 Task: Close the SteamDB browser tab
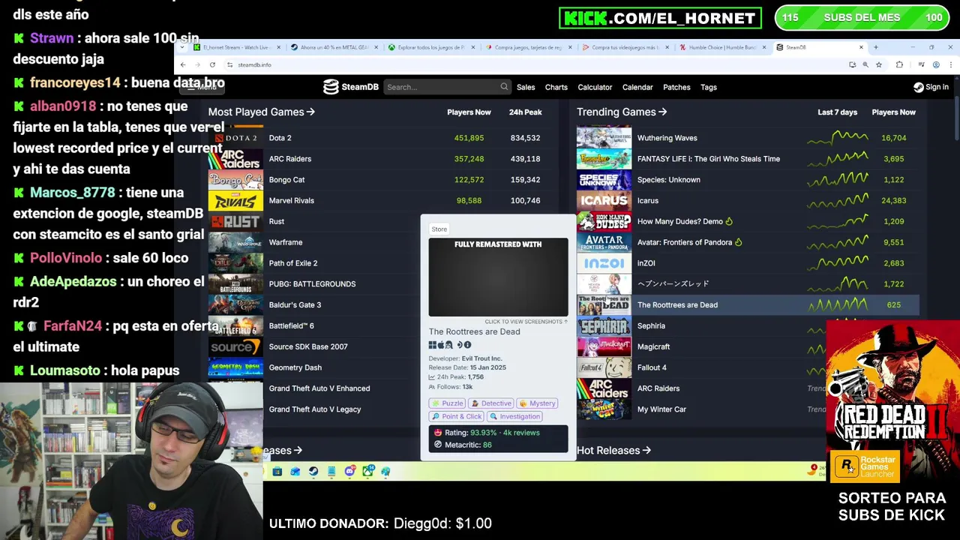pos(861,47)
